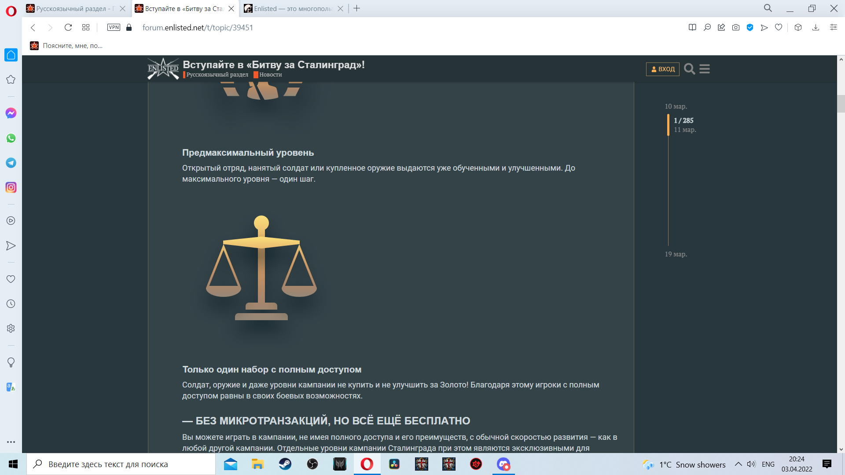Expand sidebar three-dots more options
The height and width of the screenshot is (475, 845).
pos(11,442)
